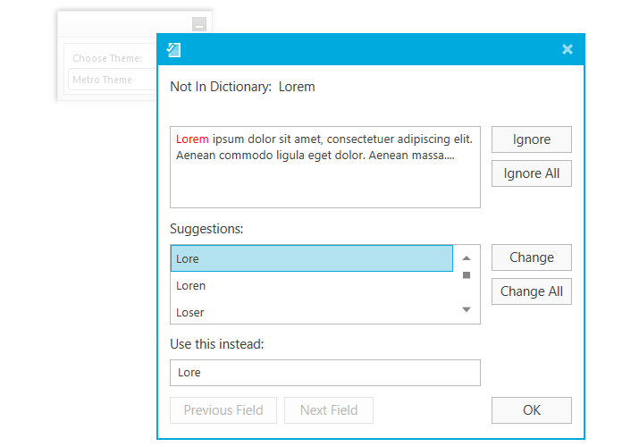Click inside the Lorem ipsum text area
This screenshot has width=639, height=447.
pyautogui.click(x=325, y=167)
